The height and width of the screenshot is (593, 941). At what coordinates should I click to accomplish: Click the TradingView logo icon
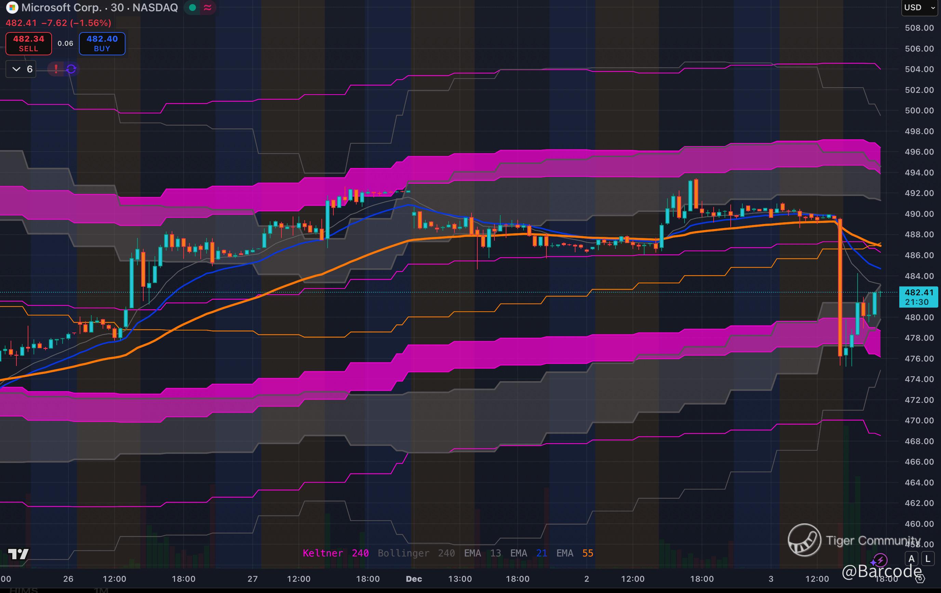click(x=18, y=554)
